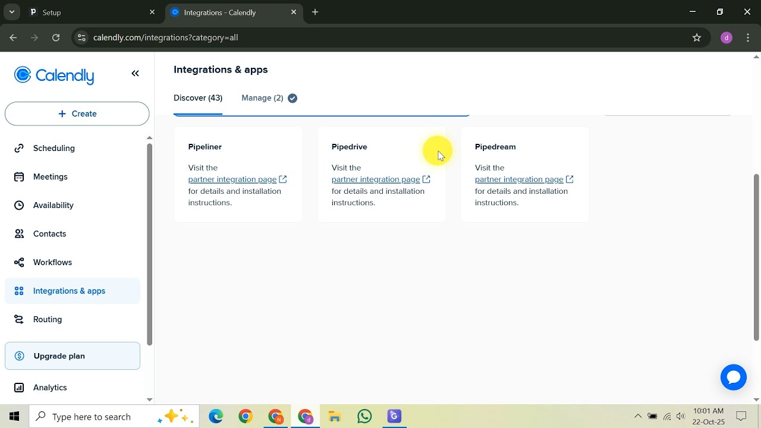Image resolution: width=761 pixels, height=428 pixels.
Task: Open the Windows notification center
Action: pyautogui.click(x=741, y=416)
